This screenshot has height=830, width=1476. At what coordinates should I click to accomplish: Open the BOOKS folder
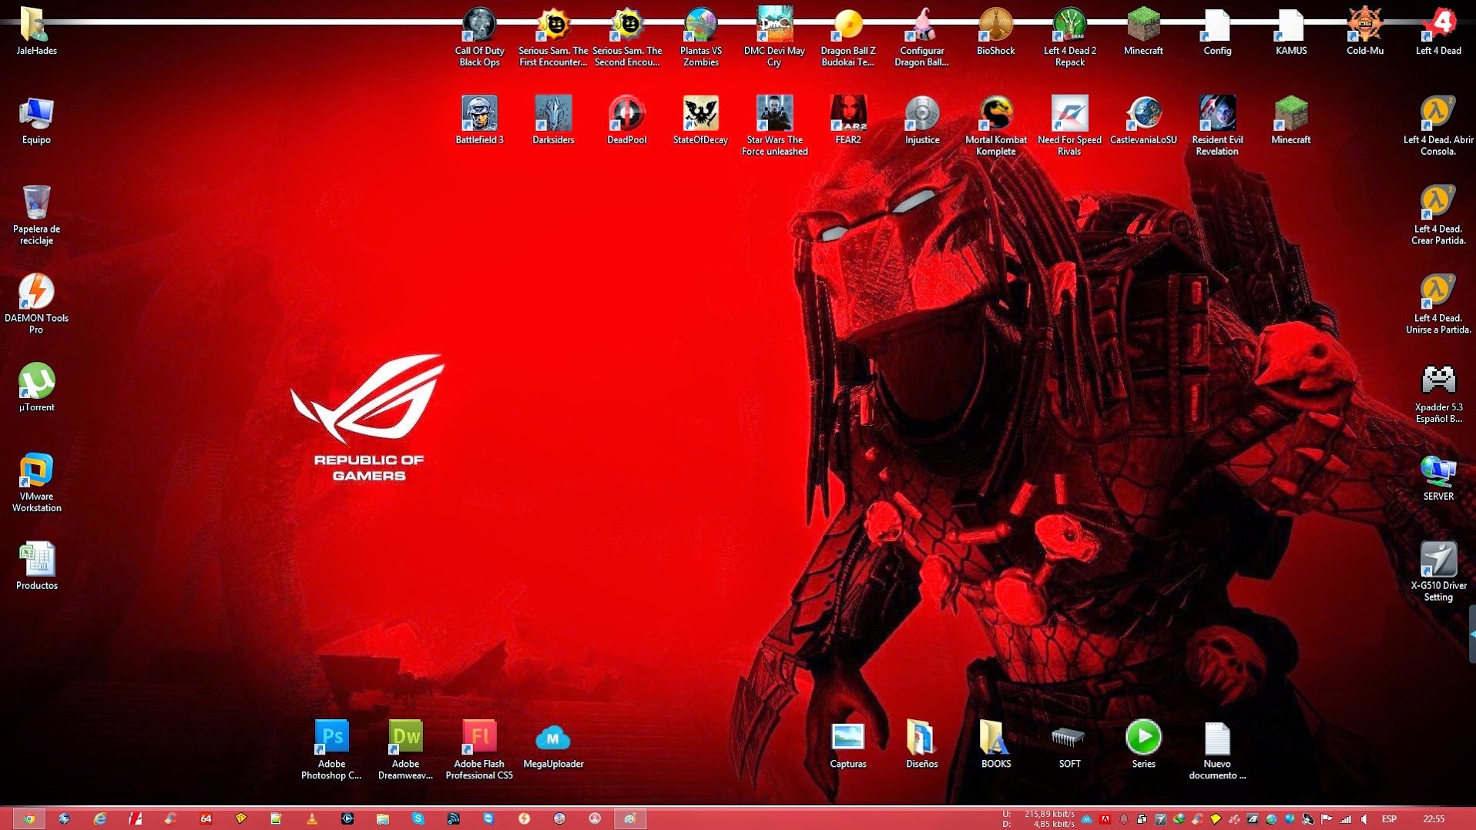(995, 745)
